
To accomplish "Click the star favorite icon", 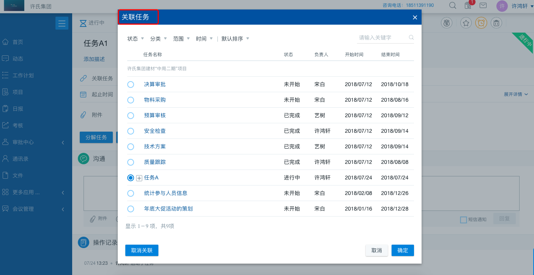I will [x=466, y=23].
